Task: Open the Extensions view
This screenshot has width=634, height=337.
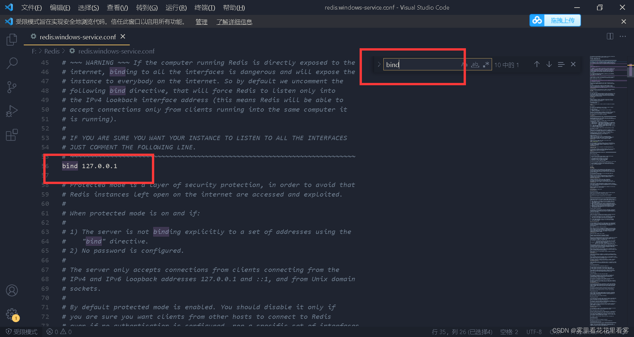Action: [x=12, y=135]
